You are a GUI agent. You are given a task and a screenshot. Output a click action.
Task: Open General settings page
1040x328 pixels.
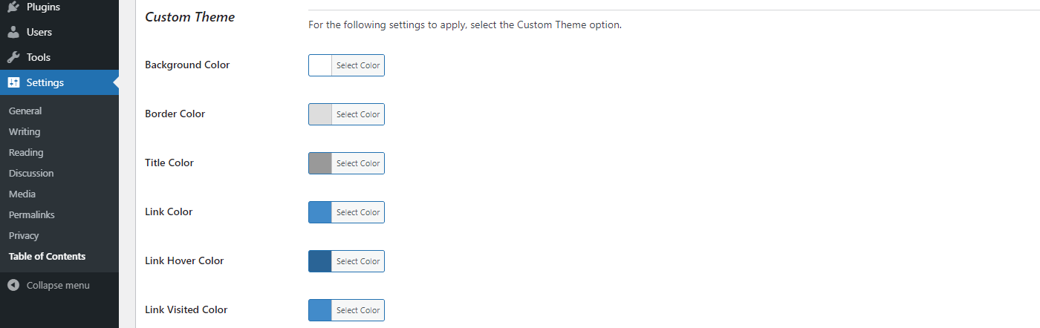[x=25, y=111]
